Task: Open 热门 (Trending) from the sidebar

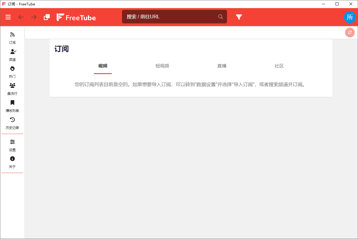Action: tap(12, 72)
